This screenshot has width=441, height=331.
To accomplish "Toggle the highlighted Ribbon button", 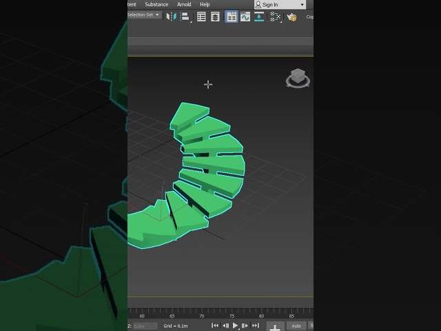I will point(232,17).
